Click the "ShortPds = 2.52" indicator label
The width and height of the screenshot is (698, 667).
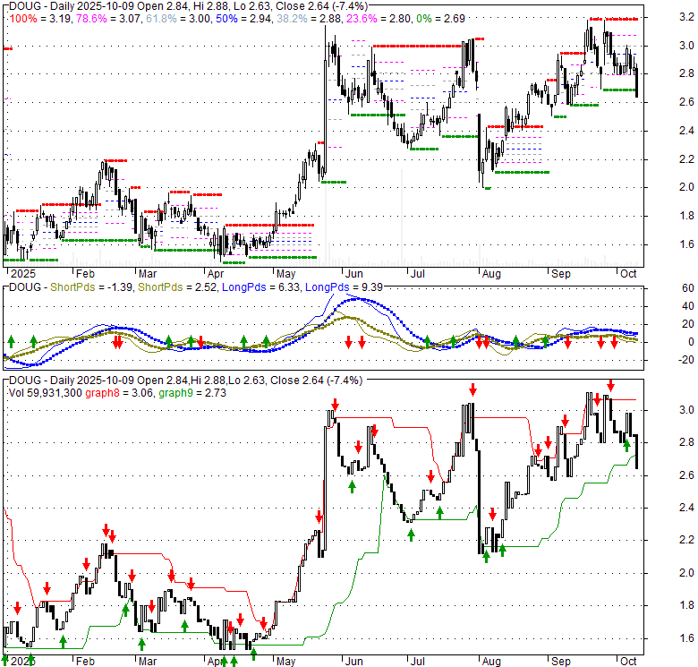coord(178,287)
